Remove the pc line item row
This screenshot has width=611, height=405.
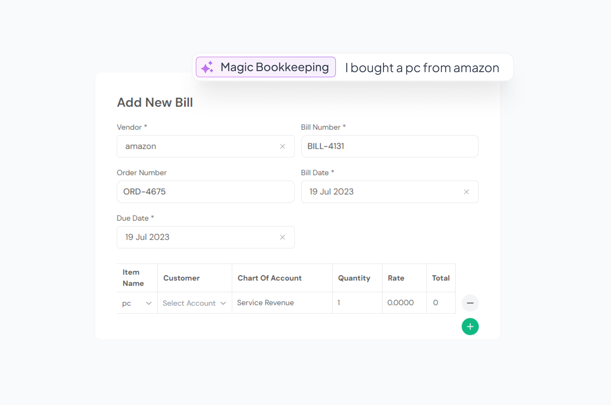(470, 303)
